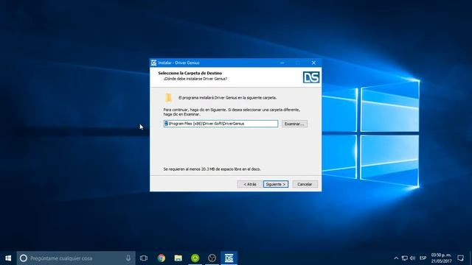Image resolution: width=472 pixels, height=265 pixels.
Task: Open the clock and date flyout
Action: 441,258
